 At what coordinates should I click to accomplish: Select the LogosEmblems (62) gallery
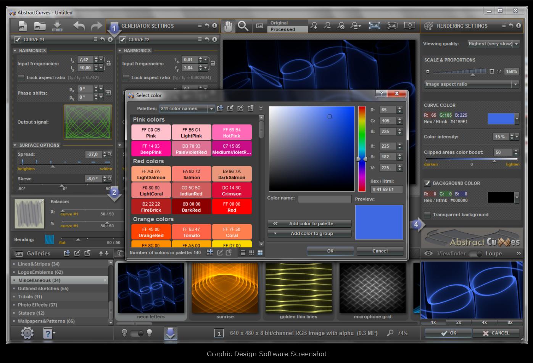coord(60,272)
